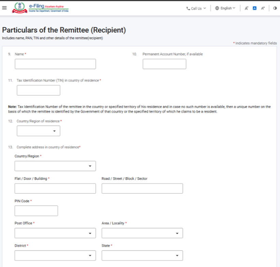
Task: Increase the page font size
Action: [x=263, y=8]
